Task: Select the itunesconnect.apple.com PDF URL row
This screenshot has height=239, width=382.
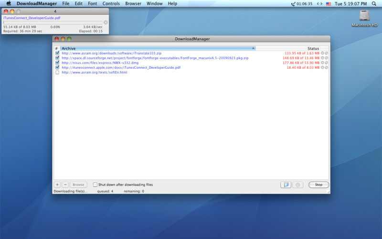Action: (x=121, y=67)
